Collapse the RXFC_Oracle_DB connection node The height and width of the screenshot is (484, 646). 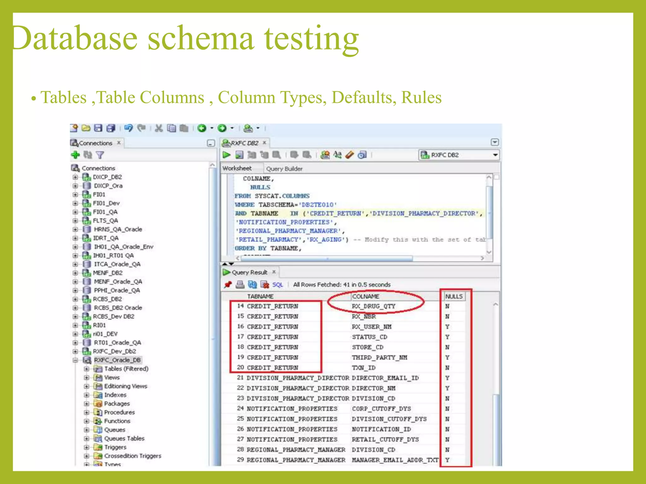75,360
